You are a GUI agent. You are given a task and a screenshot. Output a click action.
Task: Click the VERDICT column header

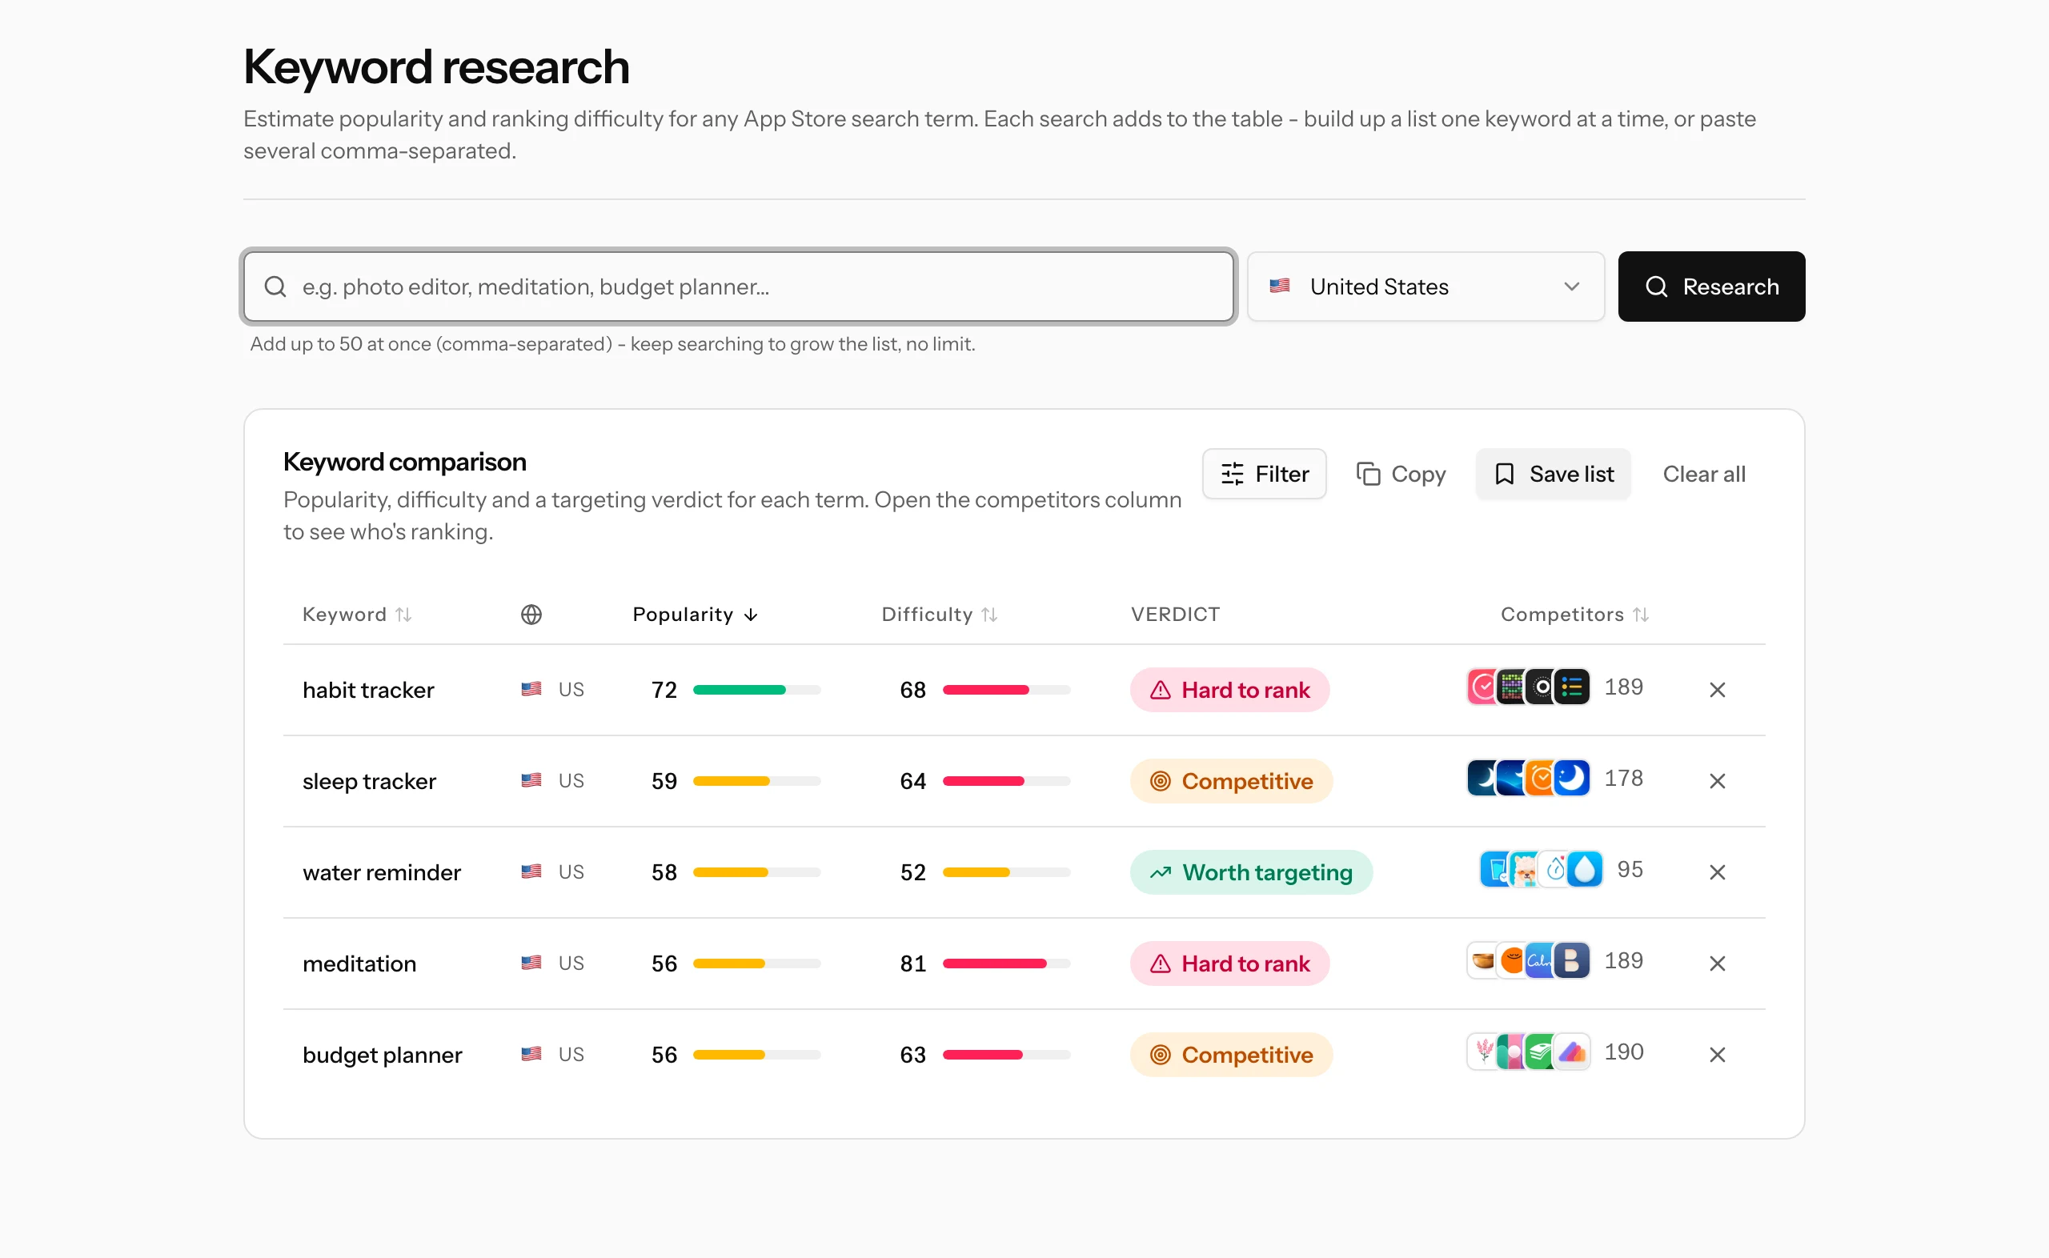[x=1175, y=614]
